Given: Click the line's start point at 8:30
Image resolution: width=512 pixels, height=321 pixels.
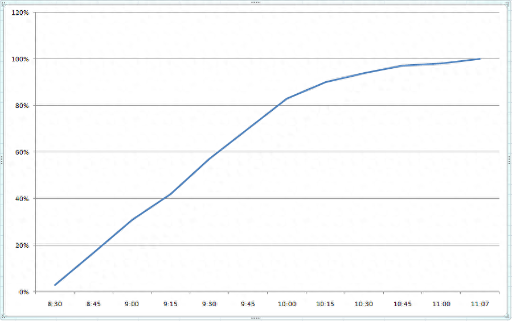Looking at the screenshot, I should click(55, 285).
